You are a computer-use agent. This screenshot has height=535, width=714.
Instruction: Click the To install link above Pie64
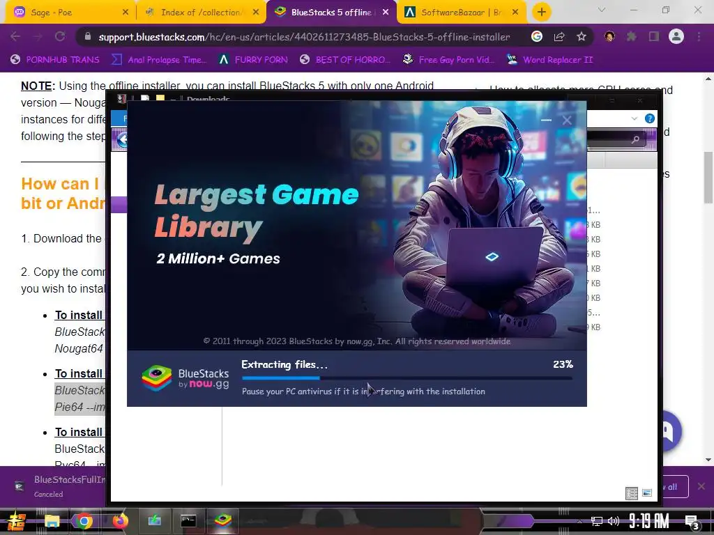pos(79,373)
